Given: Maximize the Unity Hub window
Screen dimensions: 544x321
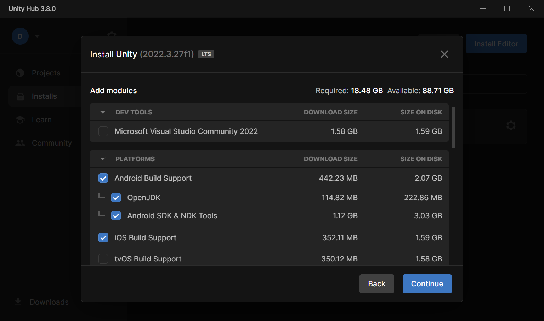Looking at the screenshot, I should (507, 9).
